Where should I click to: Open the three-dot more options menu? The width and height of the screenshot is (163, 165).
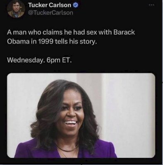point(151,5)
